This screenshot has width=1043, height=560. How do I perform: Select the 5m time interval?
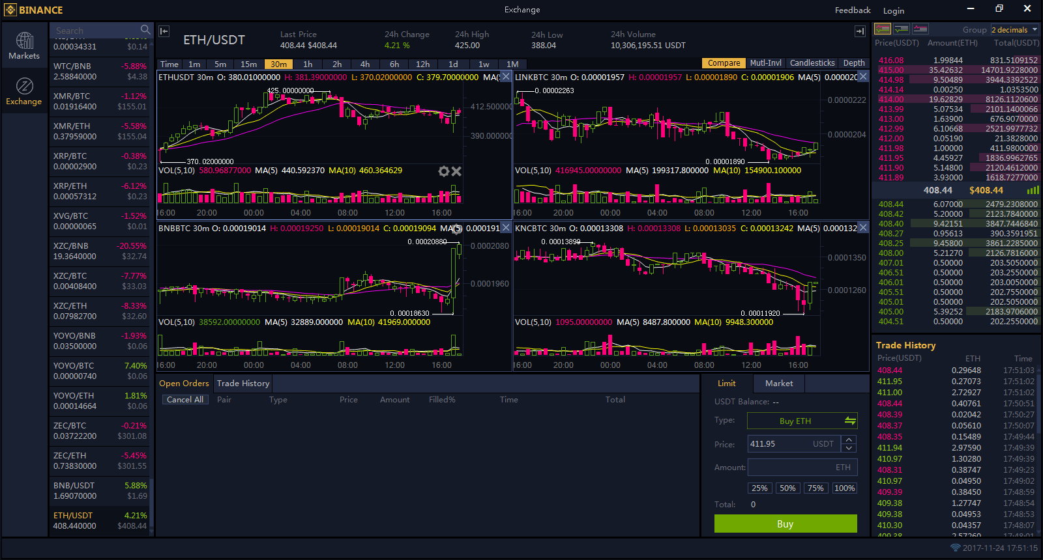pyautogui.click(x=220, y=64)
